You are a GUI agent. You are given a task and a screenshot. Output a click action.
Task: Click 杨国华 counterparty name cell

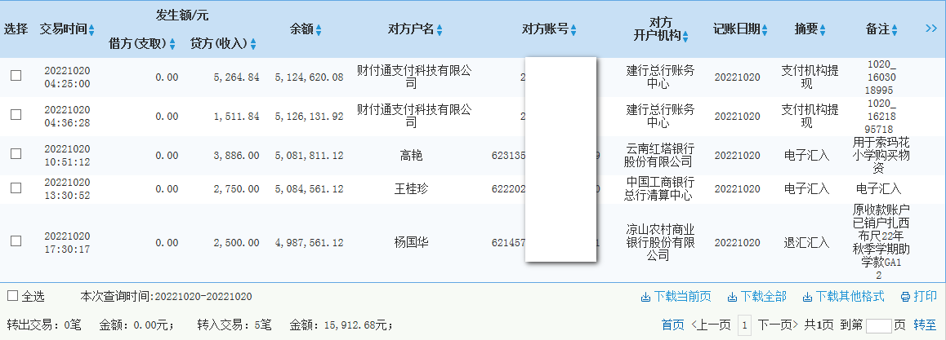411,242
